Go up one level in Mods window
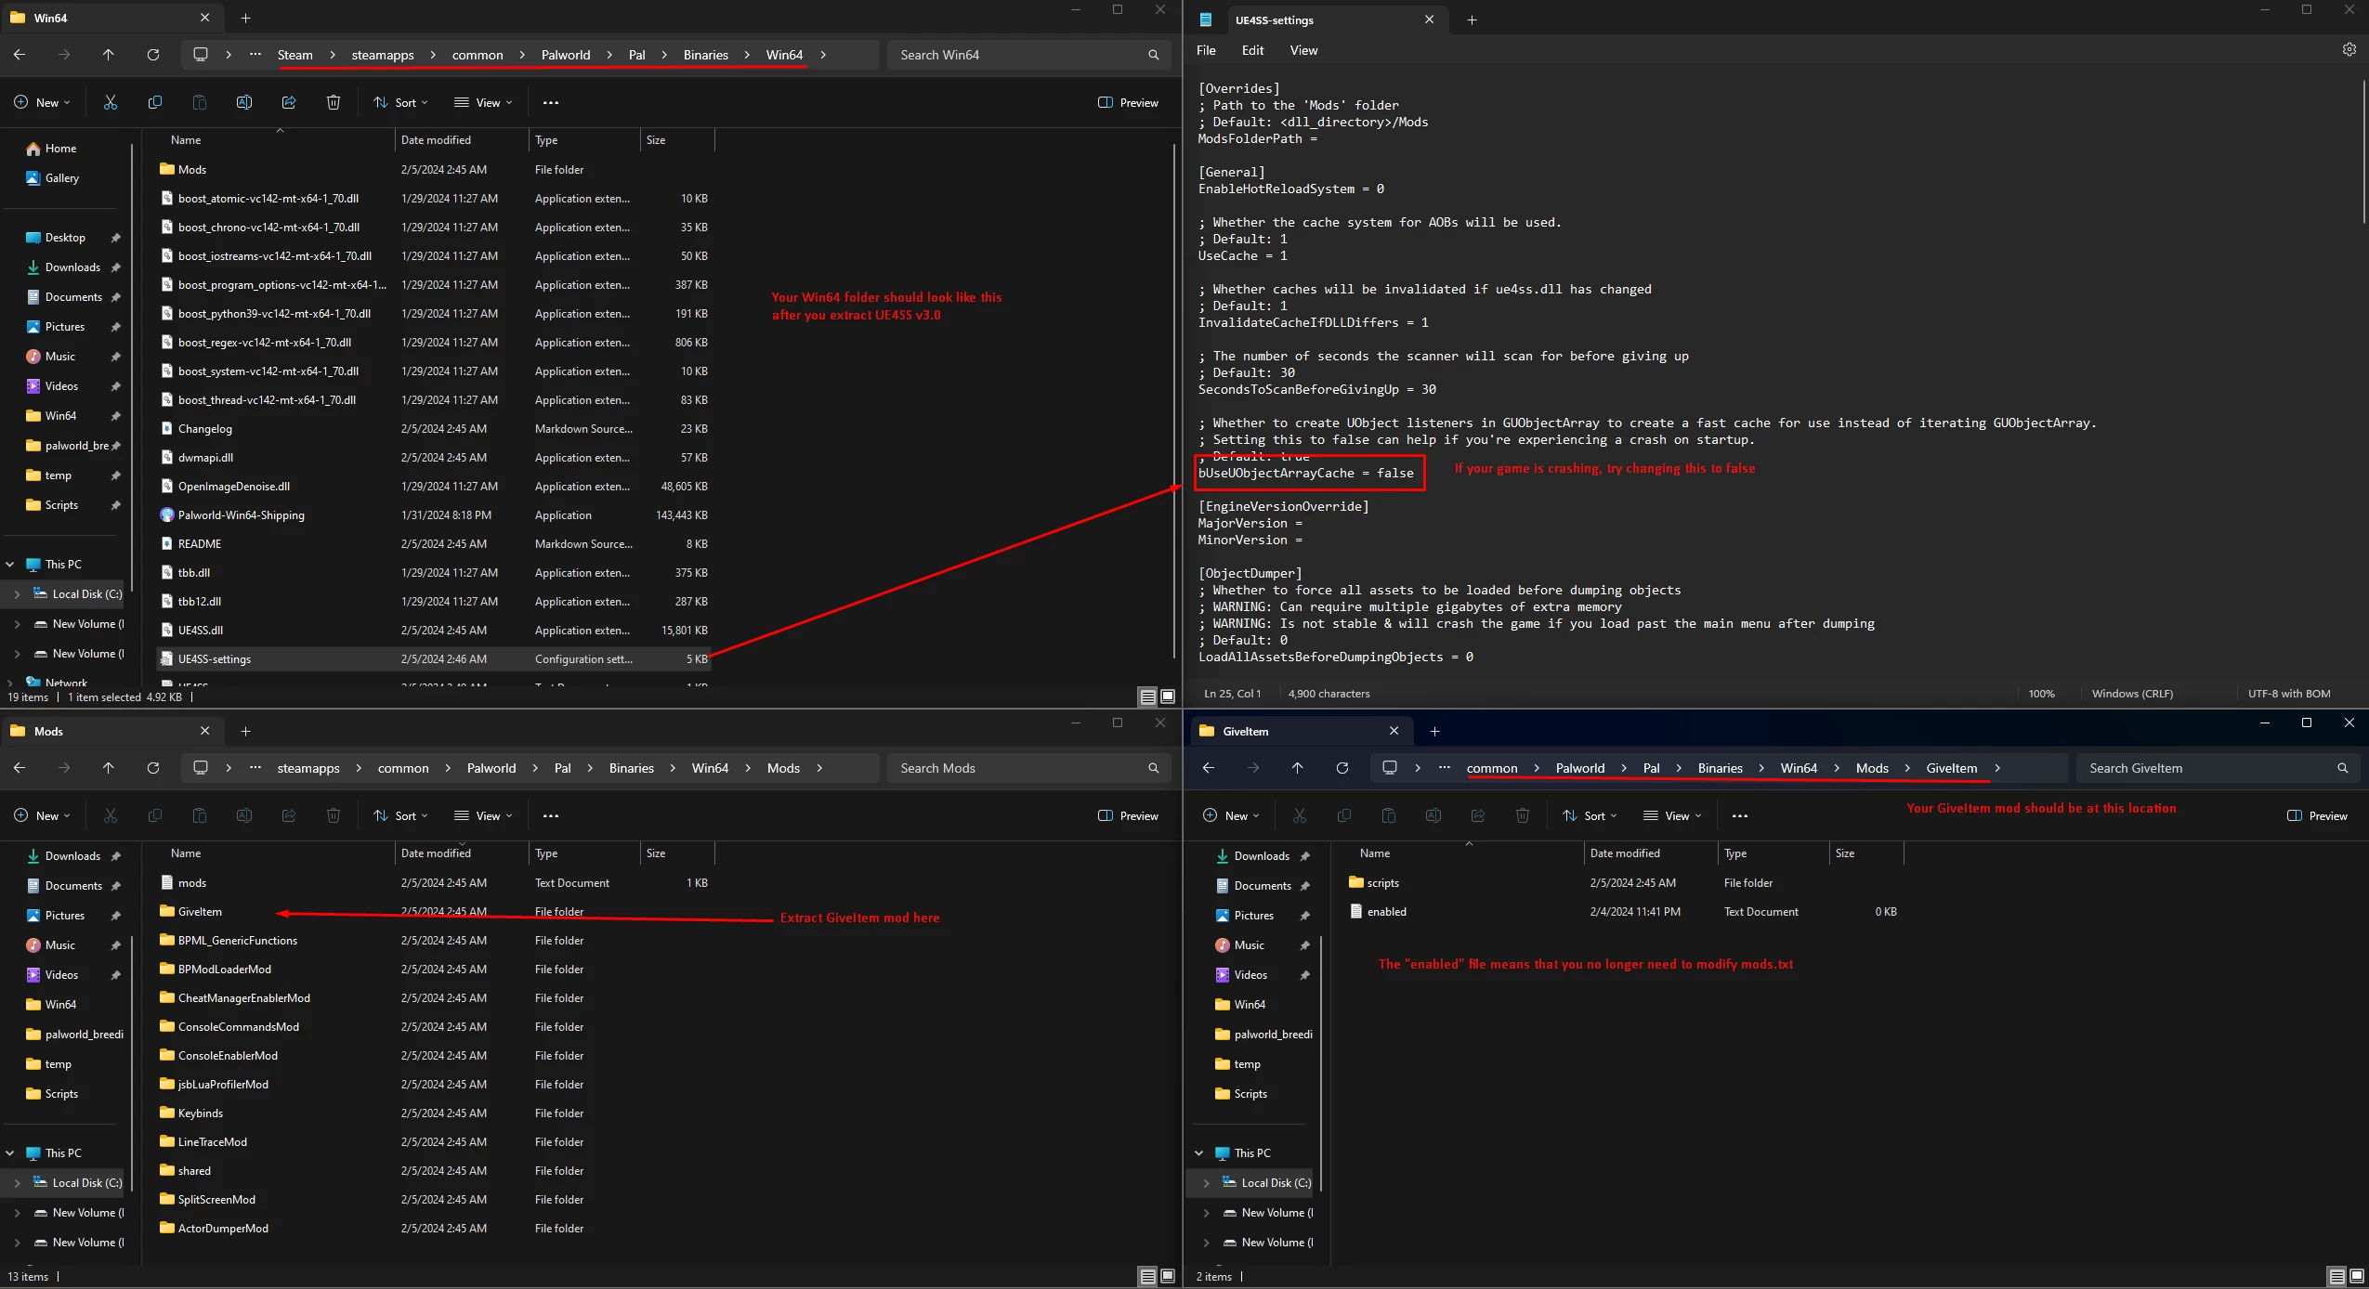 pyautogui.click(x=109, y=768)
